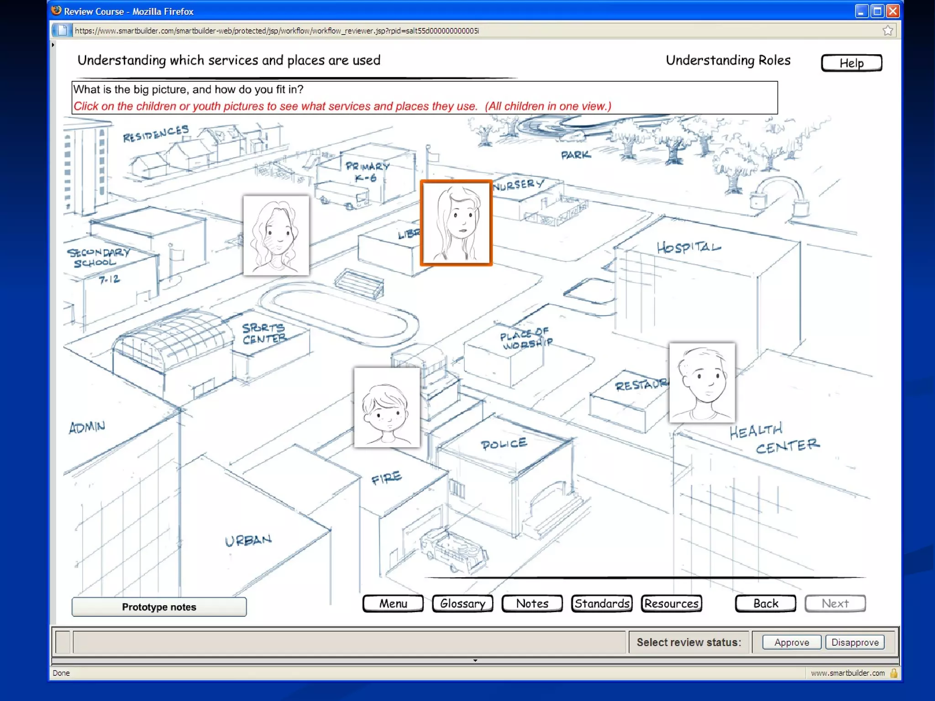Open the Standards section
Viewport: 935px width, 701px height.
coord(602,603)
